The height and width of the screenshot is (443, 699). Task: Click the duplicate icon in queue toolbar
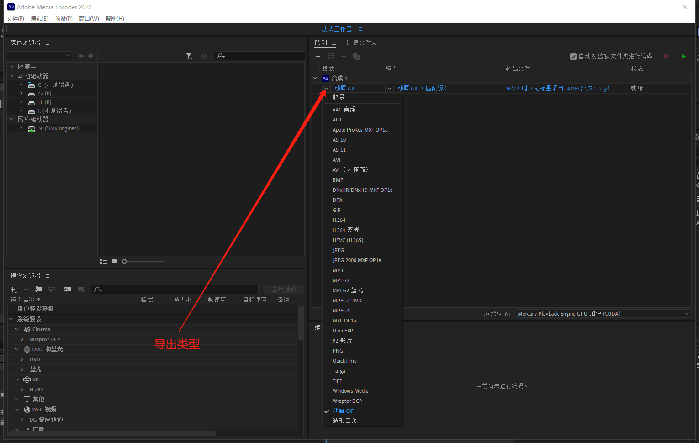click(356, 57)
